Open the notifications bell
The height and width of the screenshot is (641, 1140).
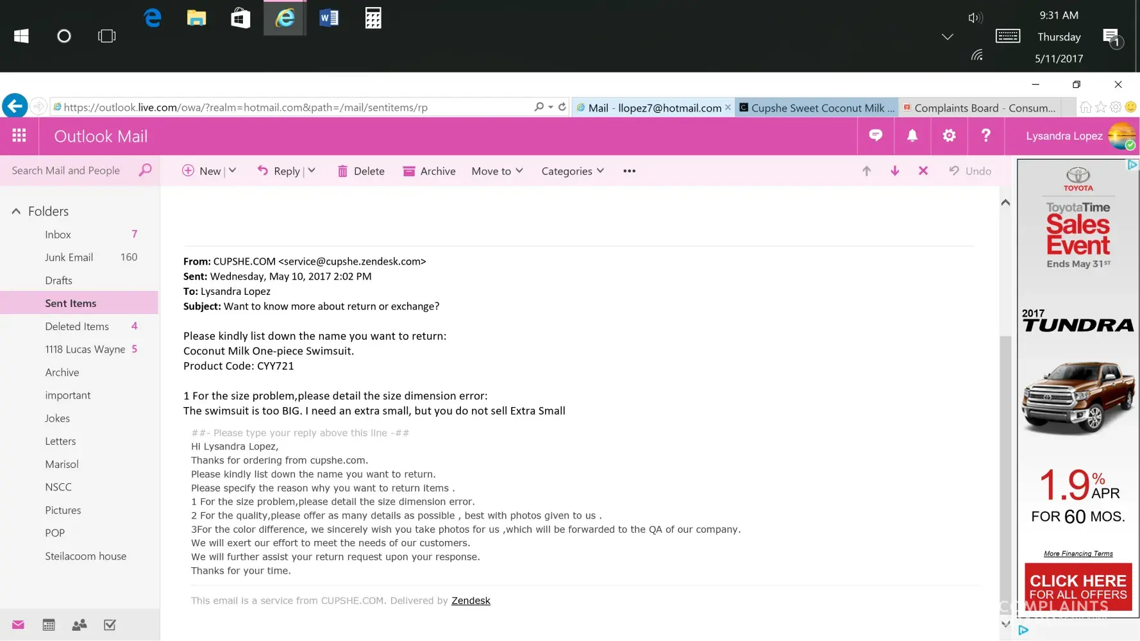pos(912,135)
